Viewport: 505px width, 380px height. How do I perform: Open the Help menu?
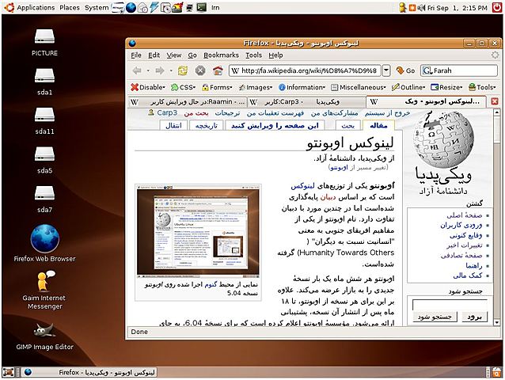tap(275, 55)
